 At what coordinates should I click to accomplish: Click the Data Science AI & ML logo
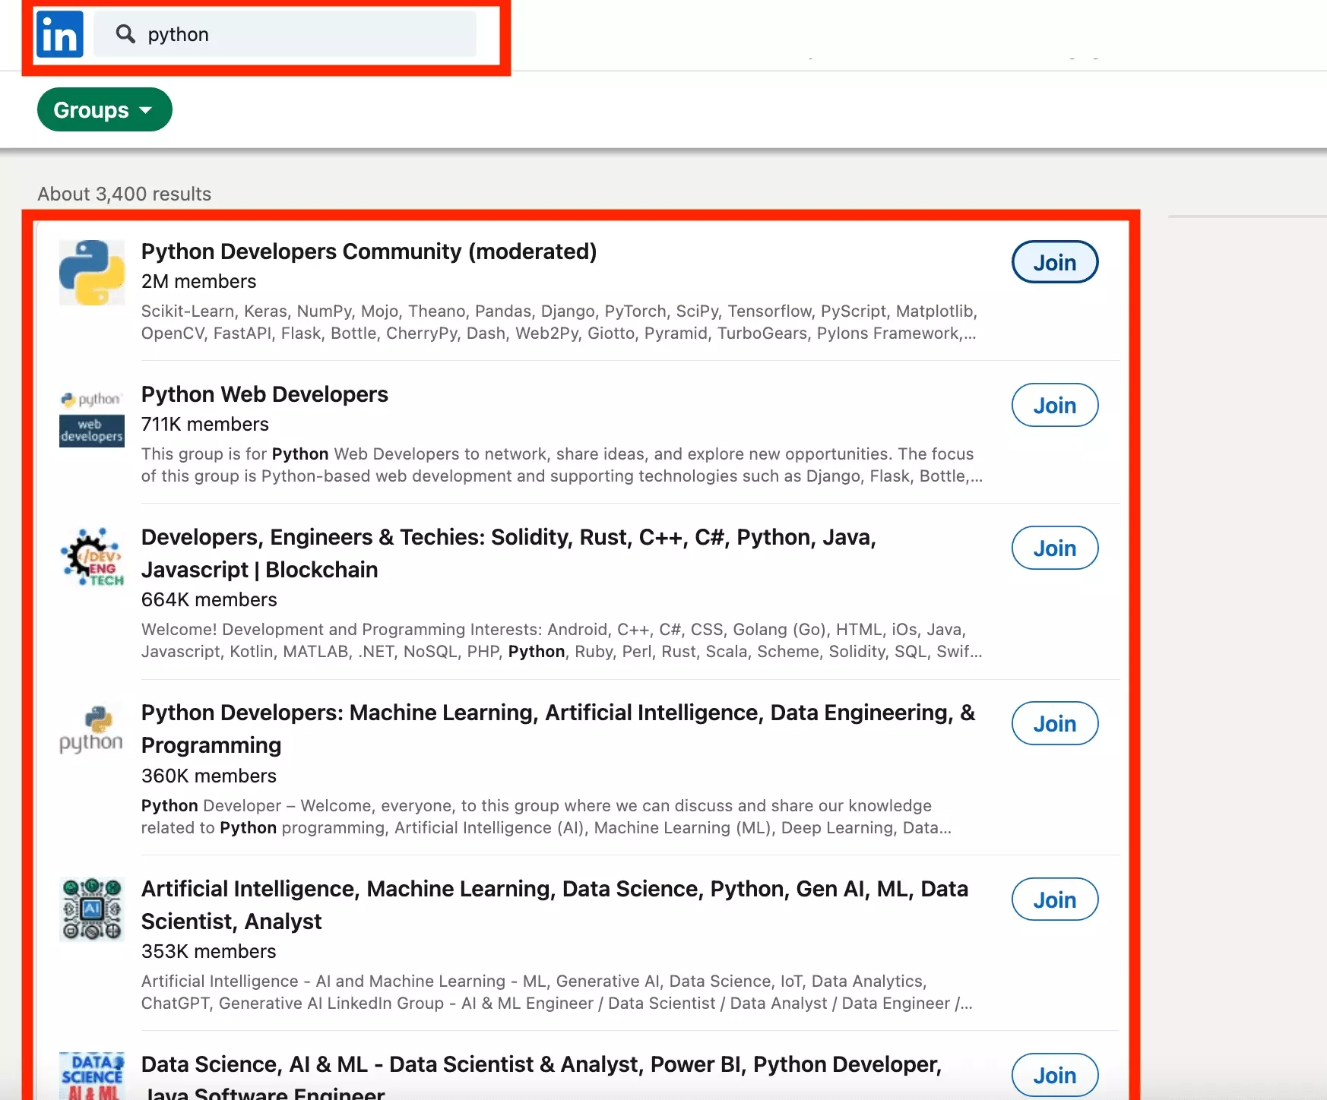pos(91,1075)
